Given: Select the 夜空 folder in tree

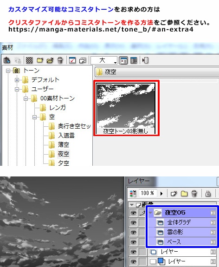Looking at the screenshot, I should (63, 154).
